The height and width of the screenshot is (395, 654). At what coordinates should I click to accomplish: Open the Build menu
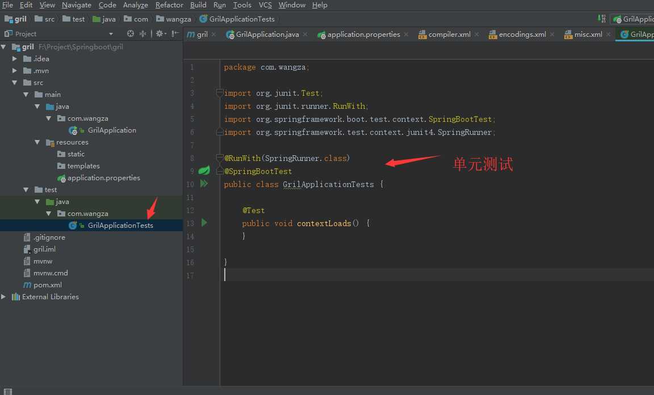point(198,5)
